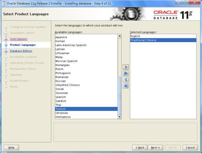Select English in Selected Languages
The image size is (202, 153).
(163, 36)
